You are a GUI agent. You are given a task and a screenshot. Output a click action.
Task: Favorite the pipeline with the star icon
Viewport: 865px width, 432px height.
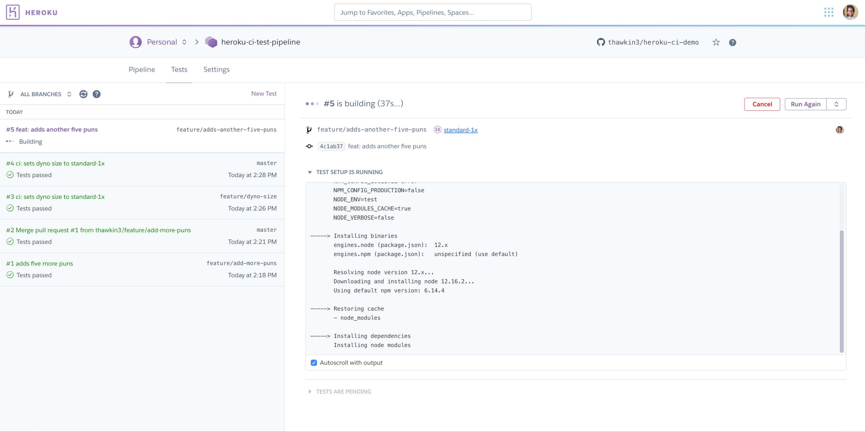pos(716,42)
